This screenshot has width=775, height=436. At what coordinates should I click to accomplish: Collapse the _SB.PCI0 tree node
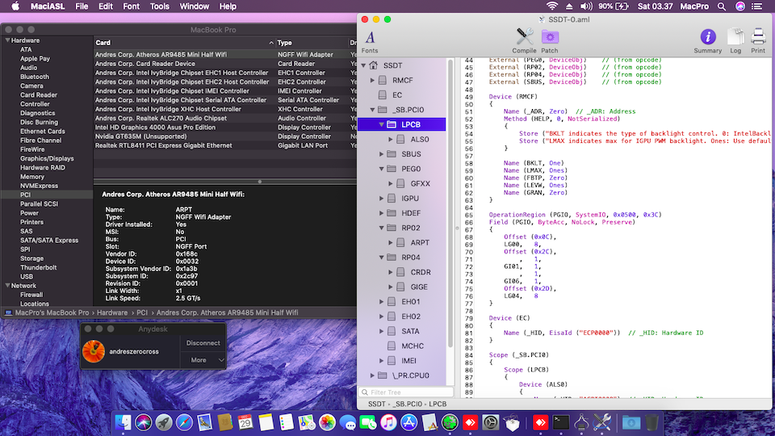(x=373, y=110)
